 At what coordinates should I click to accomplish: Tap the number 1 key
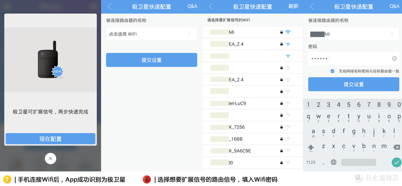tap(308, 104)
